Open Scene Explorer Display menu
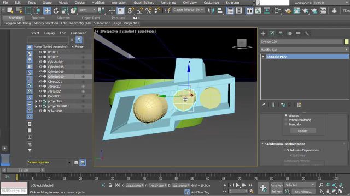The height and width of the screenshot is (196, 350). coord(50,33)
